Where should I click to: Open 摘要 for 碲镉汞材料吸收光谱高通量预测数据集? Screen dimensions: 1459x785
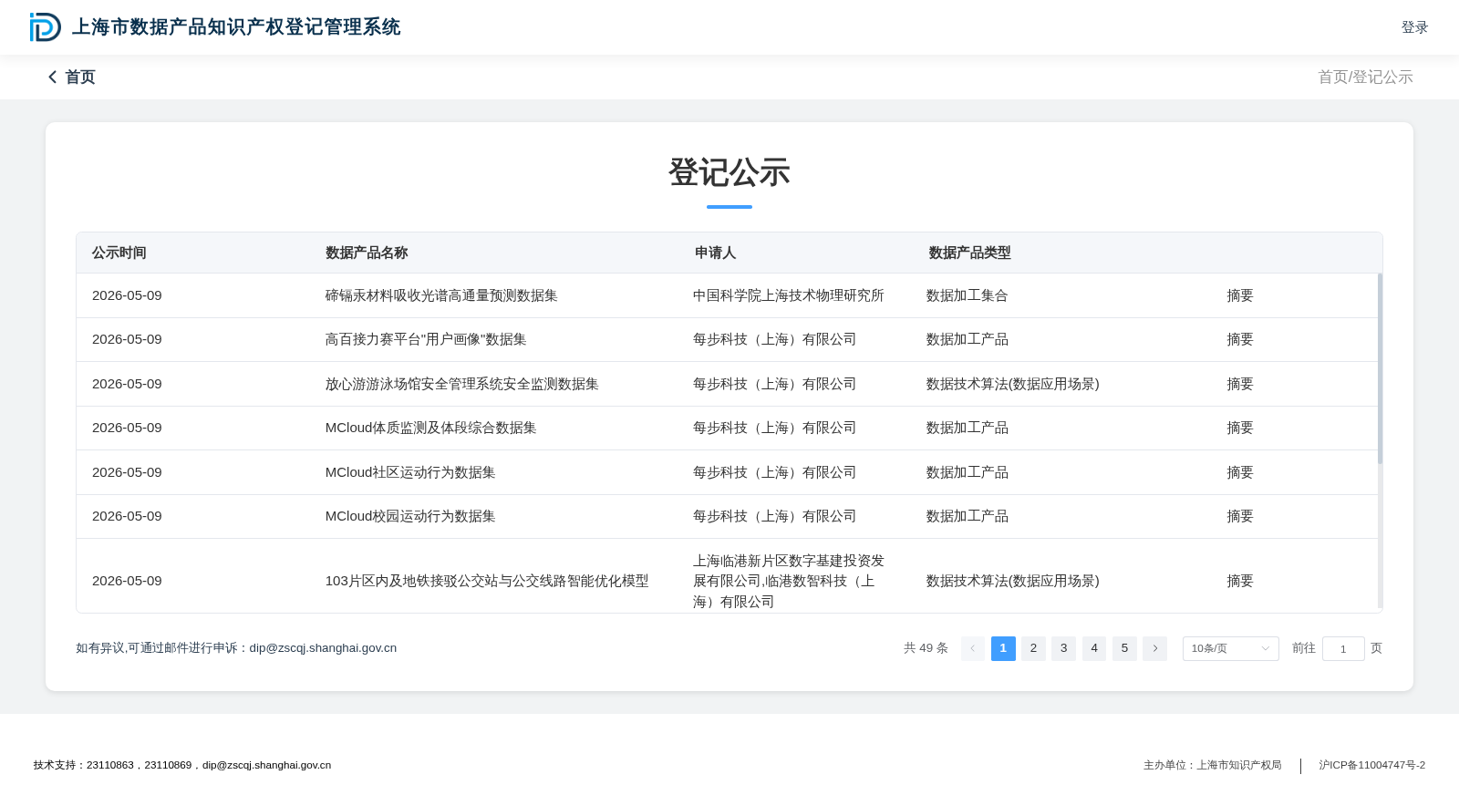point(1240,295)
